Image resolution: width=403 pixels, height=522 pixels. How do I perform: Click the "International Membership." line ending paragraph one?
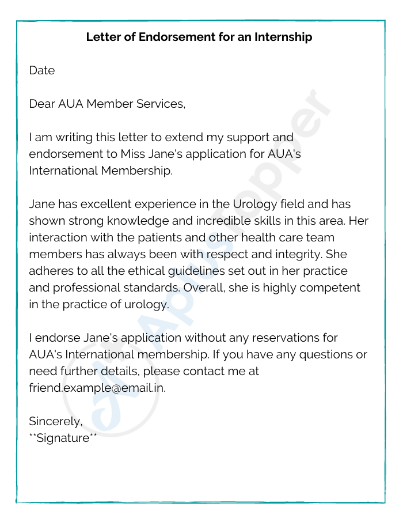[x=101, y=171]
